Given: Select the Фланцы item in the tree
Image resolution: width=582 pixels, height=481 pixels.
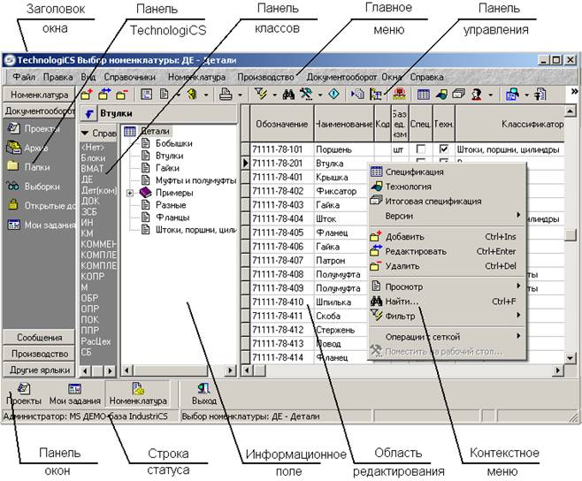Looking at the screenshot, I should (x=161, y=218).
